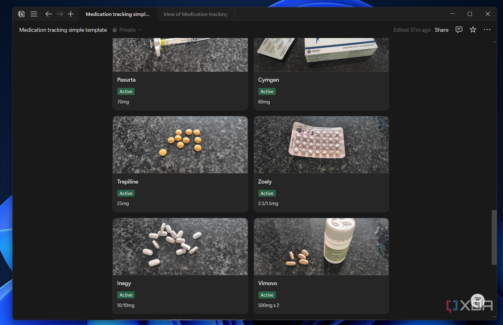Image resolution: width=503 pixels, height=325 pixels.
Task: Expand the Private sharing dropdown
Action: 130,30
